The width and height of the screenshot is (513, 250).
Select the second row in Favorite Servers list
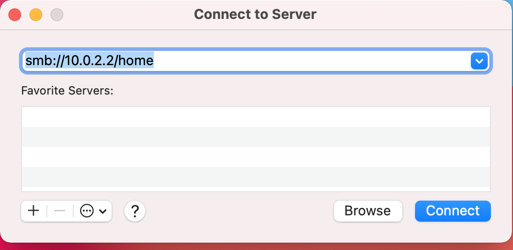click(256, 137)
